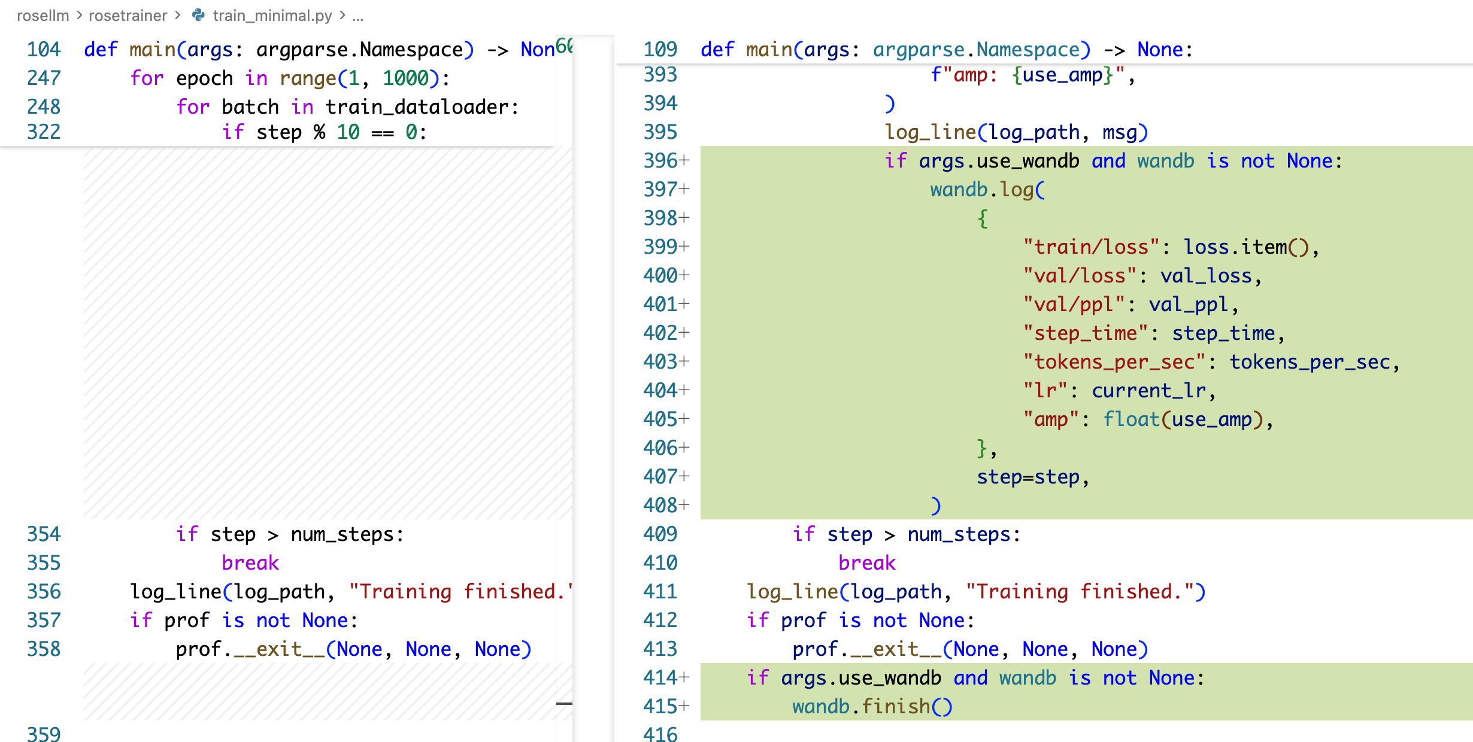Click line number 354 in left gutter

click(x=44, y=534)
